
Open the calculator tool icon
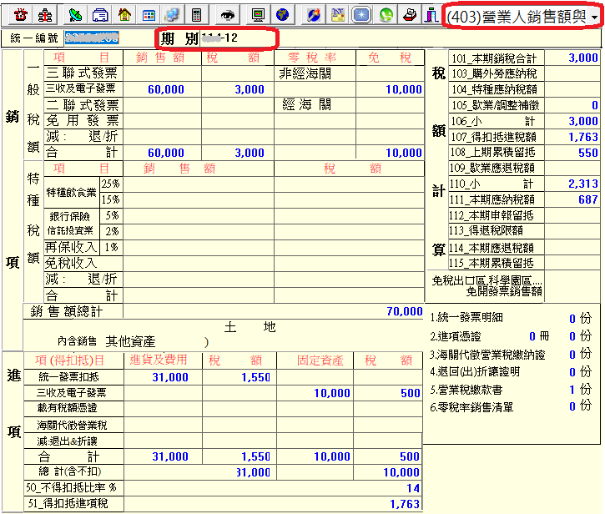[x=197, y=14]
